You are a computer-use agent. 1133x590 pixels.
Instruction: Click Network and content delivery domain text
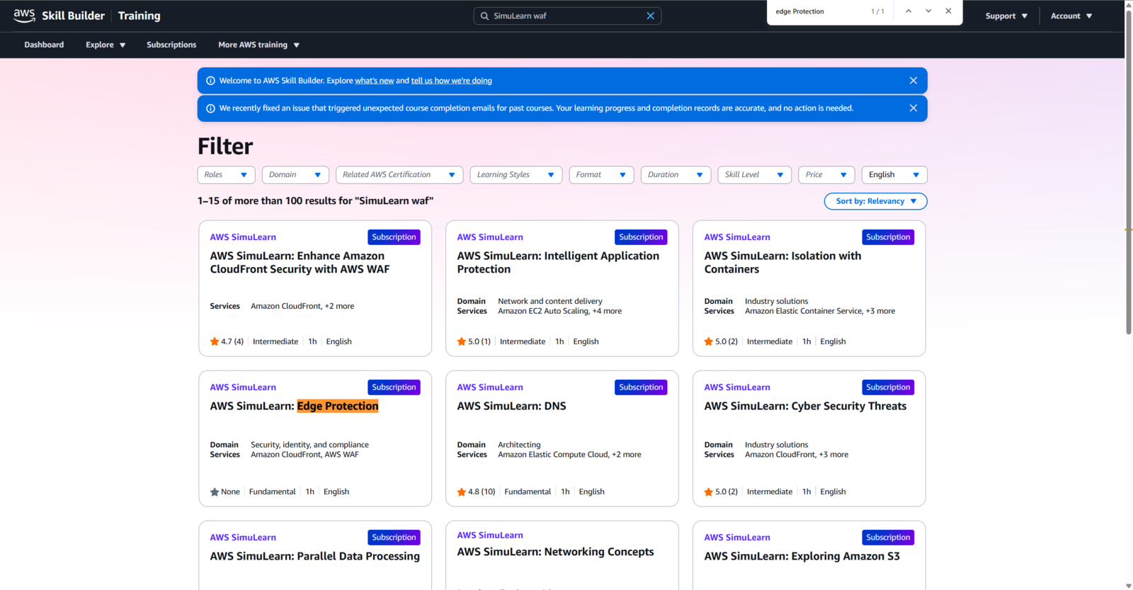pyautogui.click(x=550, y=301)
